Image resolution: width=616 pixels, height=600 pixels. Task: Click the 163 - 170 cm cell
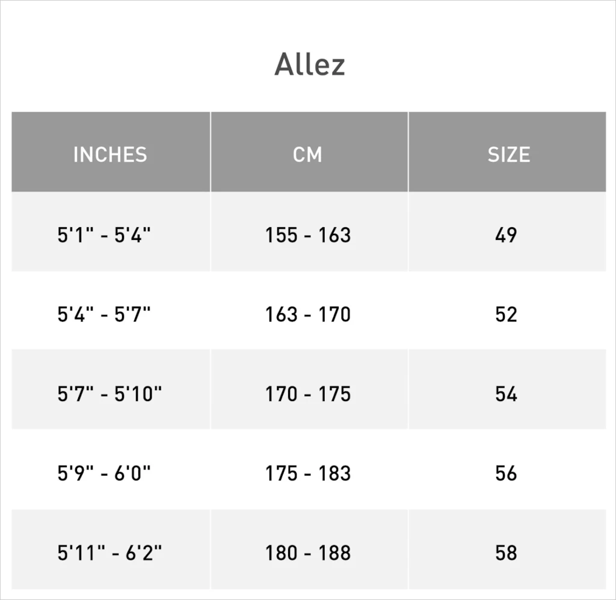[309, 311]
